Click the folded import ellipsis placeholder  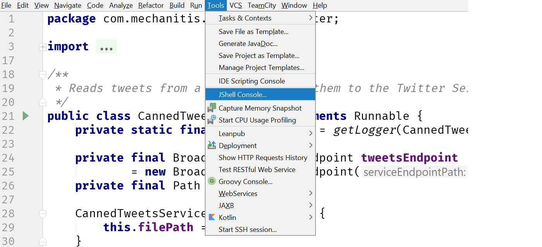[x=106, y=47]
